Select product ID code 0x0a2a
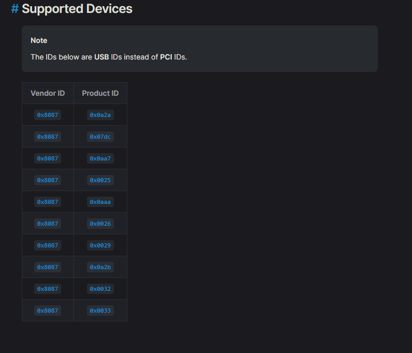The image size is (412, 353). click(100, 115)
